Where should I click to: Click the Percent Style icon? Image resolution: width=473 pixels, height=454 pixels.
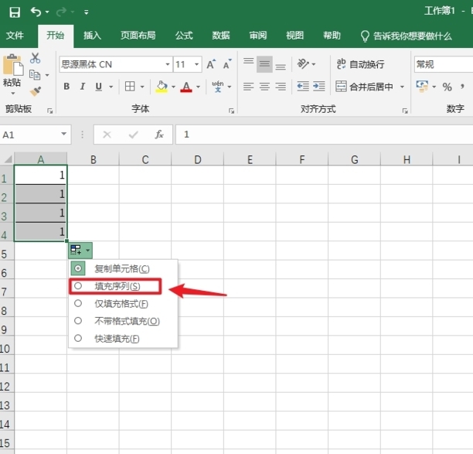(447, 87)
